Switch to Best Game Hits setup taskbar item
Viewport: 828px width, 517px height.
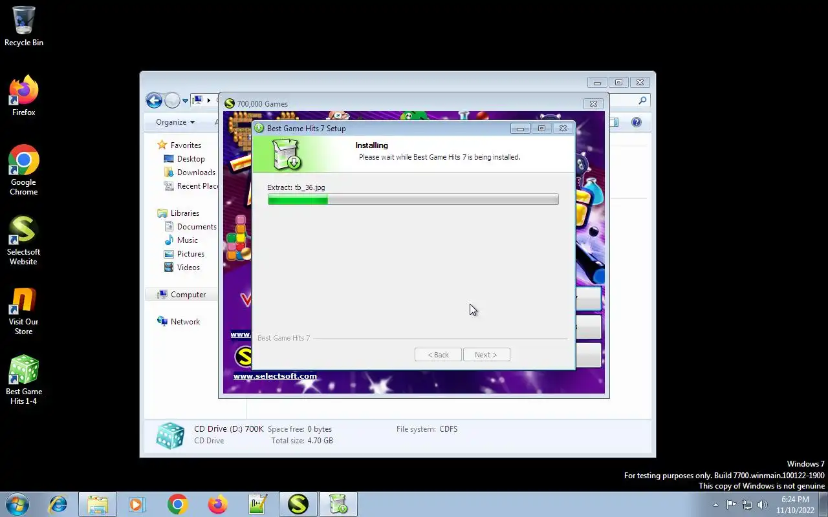338,504
